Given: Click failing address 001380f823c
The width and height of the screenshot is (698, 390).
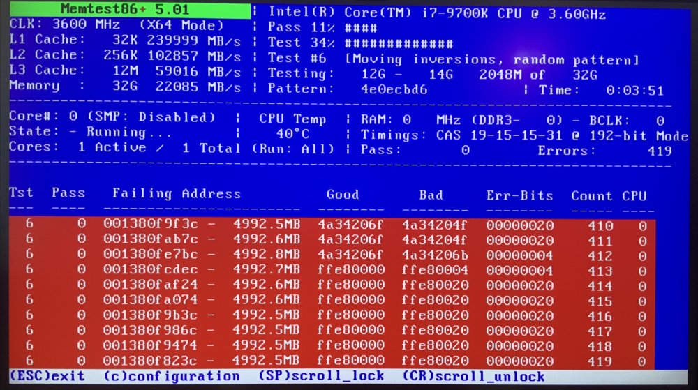Looking at the screenshot, I should pyautogui.click(x=151, y=360).
